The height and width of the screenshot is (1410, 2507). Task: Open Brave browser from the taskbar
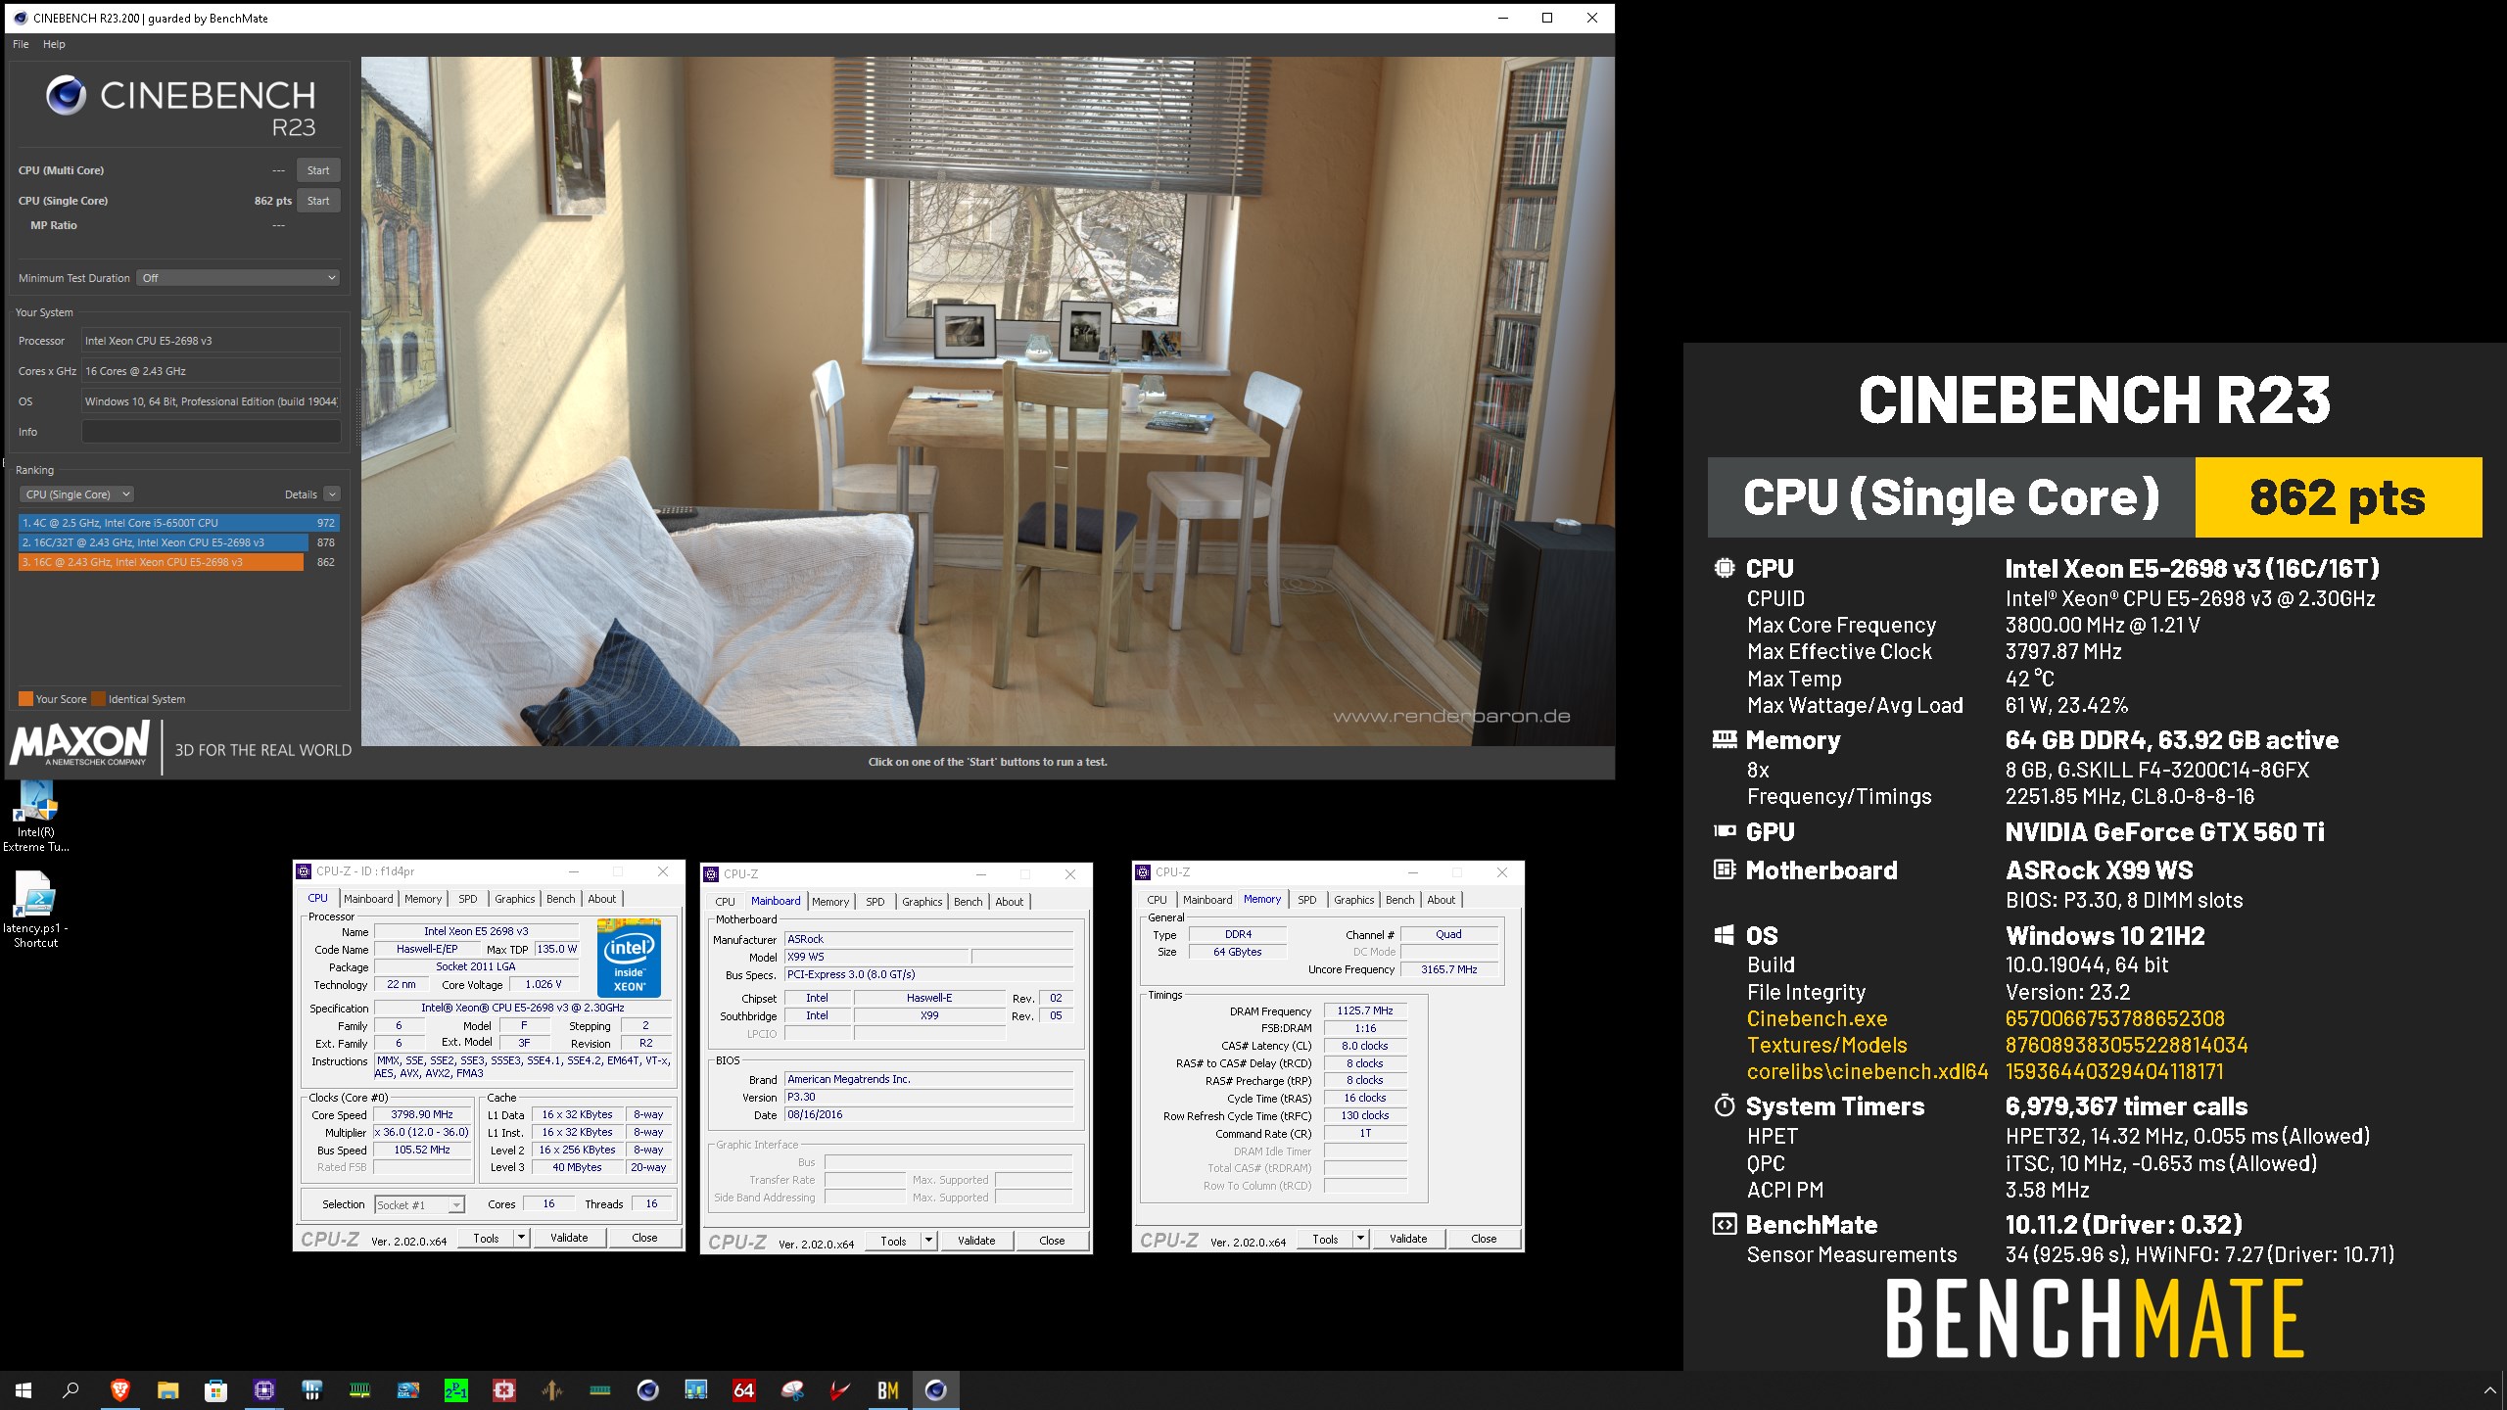pos(119,1389)
